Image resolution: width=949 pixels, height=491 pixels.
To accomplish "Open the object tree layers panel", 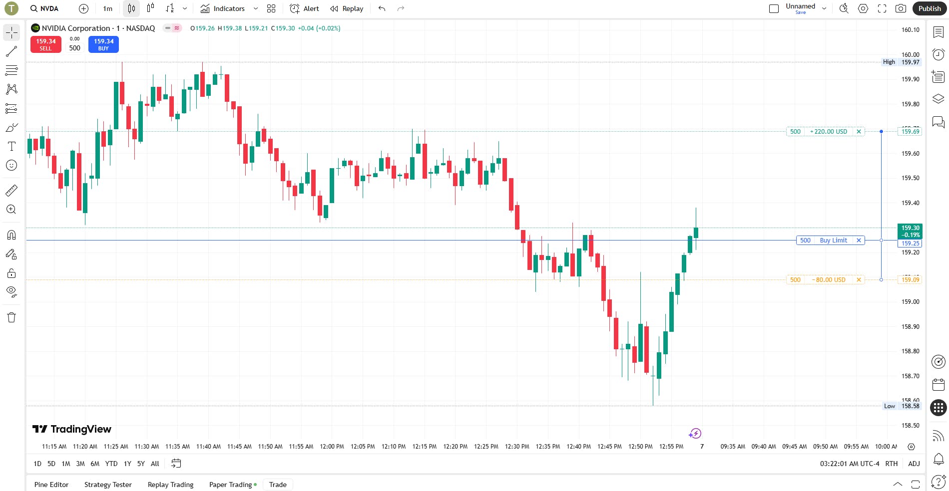I will tap(939, 99).
